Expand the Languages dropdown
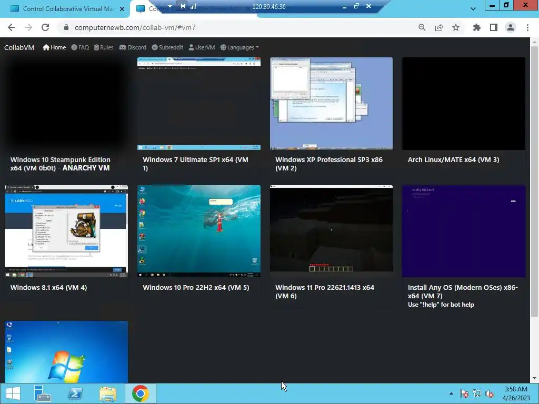This screenshot has height=404, width=539. [x=239, y=47]
